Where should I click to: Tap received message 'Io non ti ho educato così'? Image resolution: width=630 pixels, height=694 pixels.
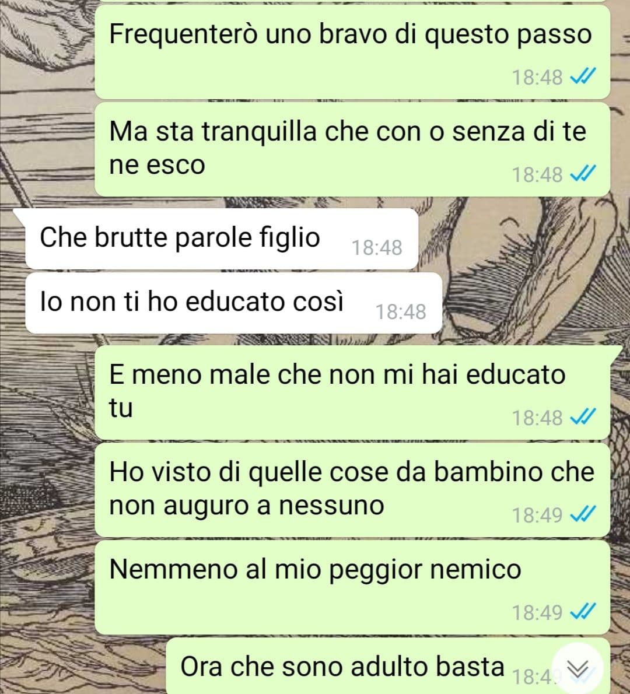(x=233, y=303)
